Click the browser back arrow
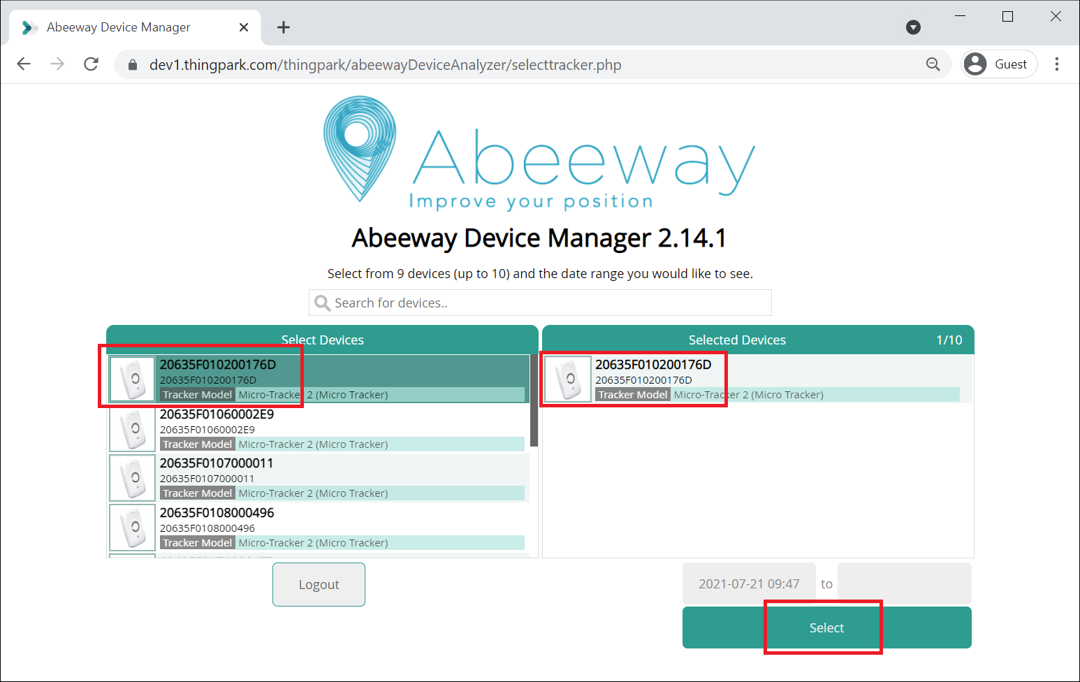 tap(24, 64)
